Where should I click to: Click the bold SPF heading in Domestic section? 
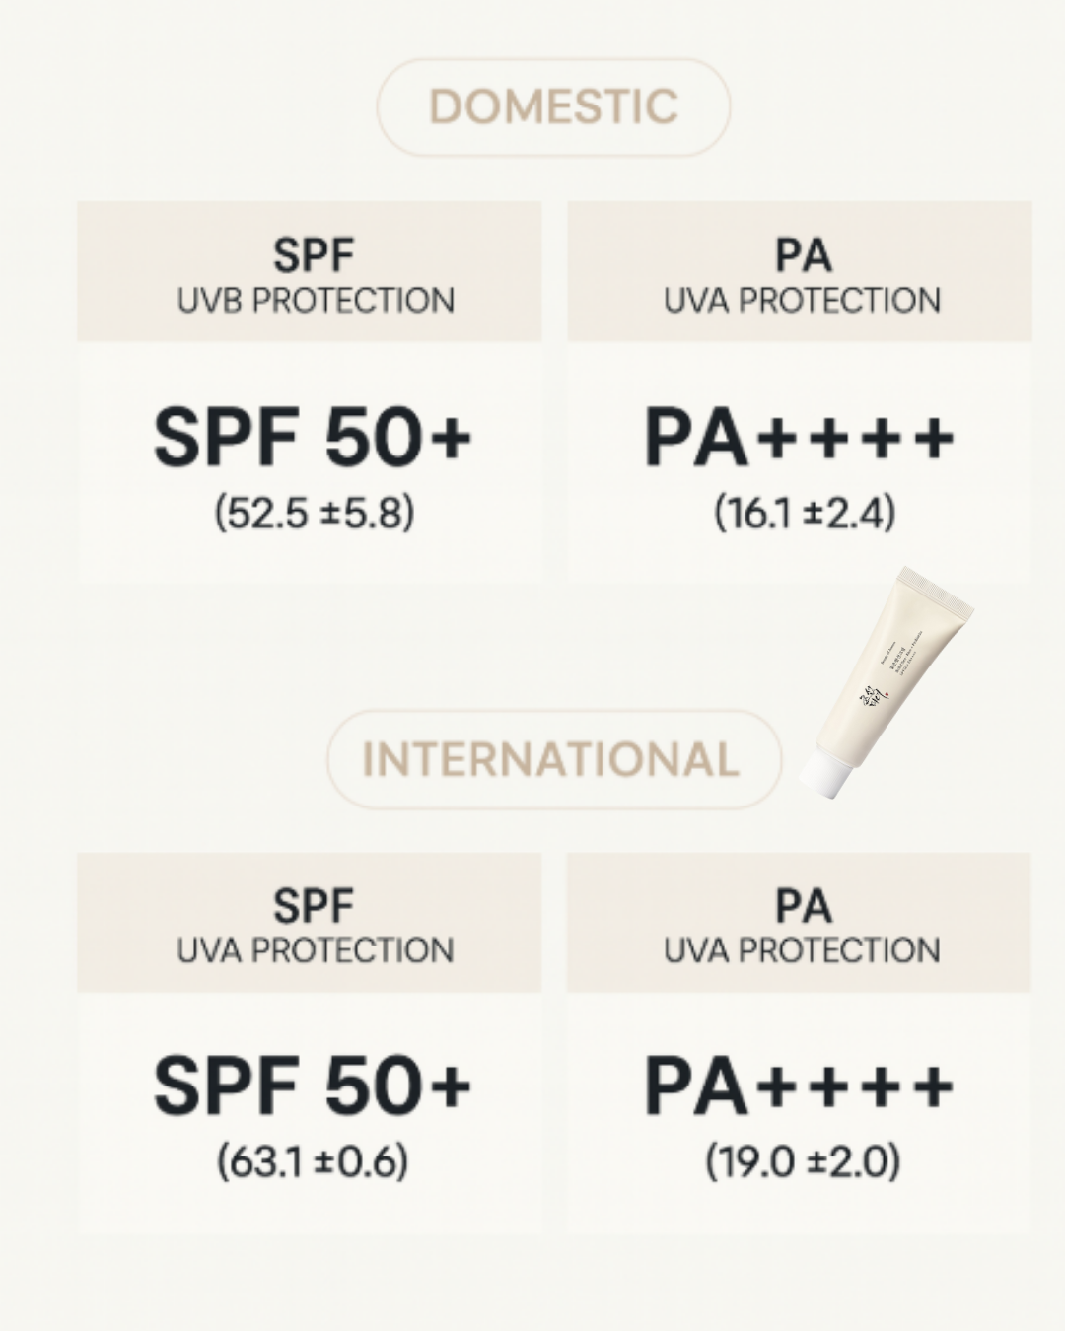(x=313, y=256)
